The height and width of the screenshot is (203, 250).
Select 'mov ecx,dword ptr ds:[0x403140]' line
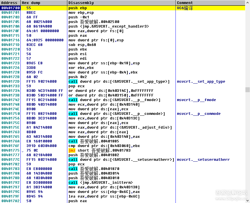tap(104, 105)
